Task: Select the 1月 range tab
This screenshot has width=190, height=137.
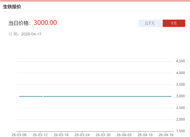Action: pyautogui.click(x=174, y=23)
